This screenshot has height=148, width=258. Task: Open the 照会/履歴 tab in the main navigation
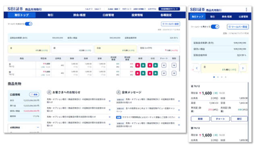[x=79, y=15]
